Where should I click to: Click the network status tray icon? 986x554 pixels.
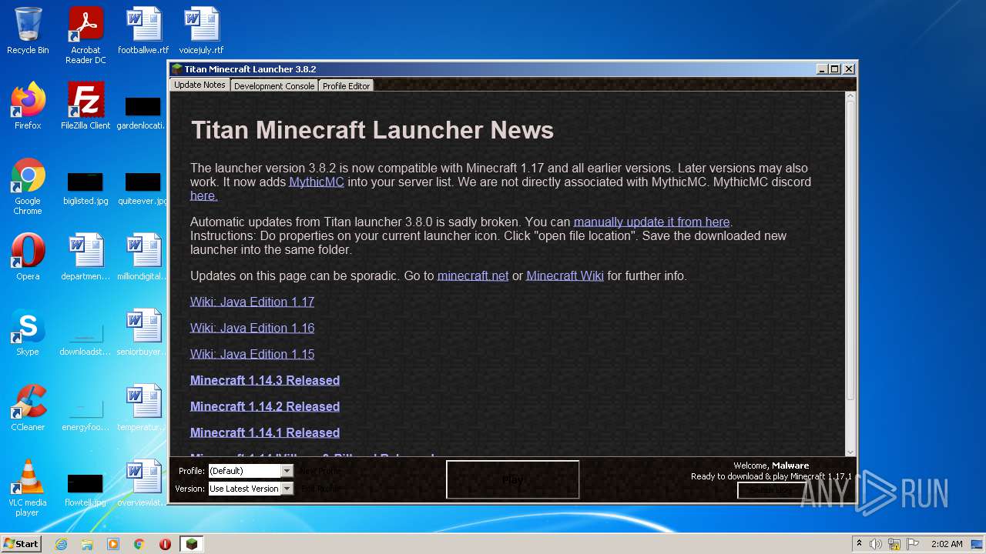[x=896, y=544]
